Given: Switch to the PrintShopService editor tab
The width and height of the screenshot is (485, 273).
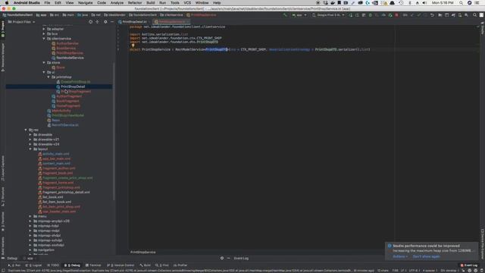Looking at the screenshot, I should (x=171, y=22).
